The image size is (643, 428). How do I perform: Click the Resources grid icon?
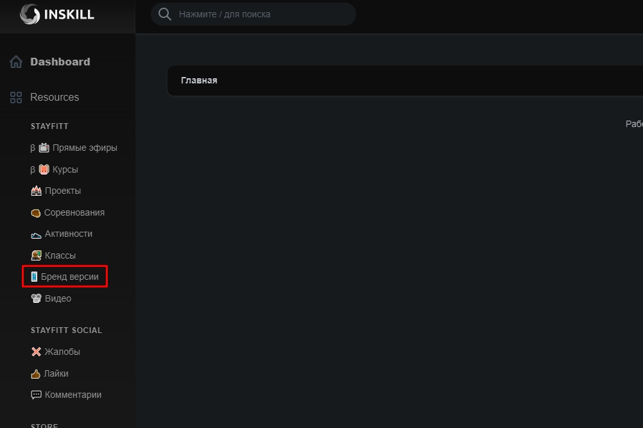pos(16,98)
